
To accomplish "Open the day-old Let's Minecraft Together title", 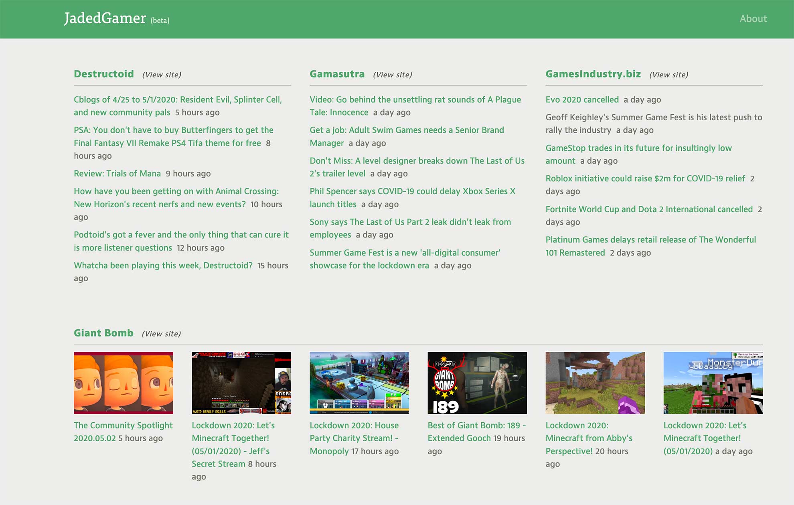I will coord(705,438).
